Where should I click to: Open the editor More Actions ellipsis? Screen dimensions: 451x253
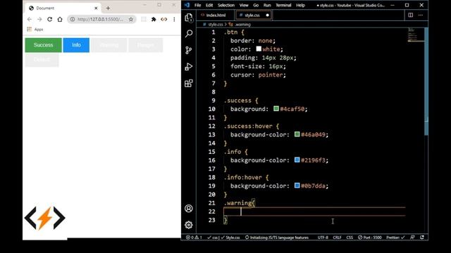pos(421,15)
